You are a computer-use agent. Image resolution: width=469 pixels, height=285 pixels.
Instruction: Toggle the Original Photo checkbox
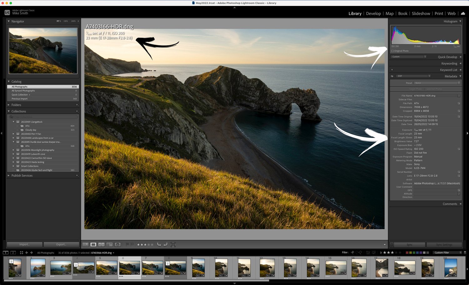tap(393, 51)
